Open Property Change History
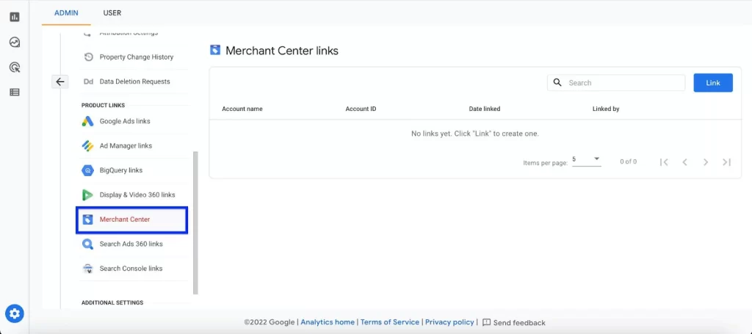Viewport: 752px width, 334px height. pyautogui.click(x=136, y=57)
